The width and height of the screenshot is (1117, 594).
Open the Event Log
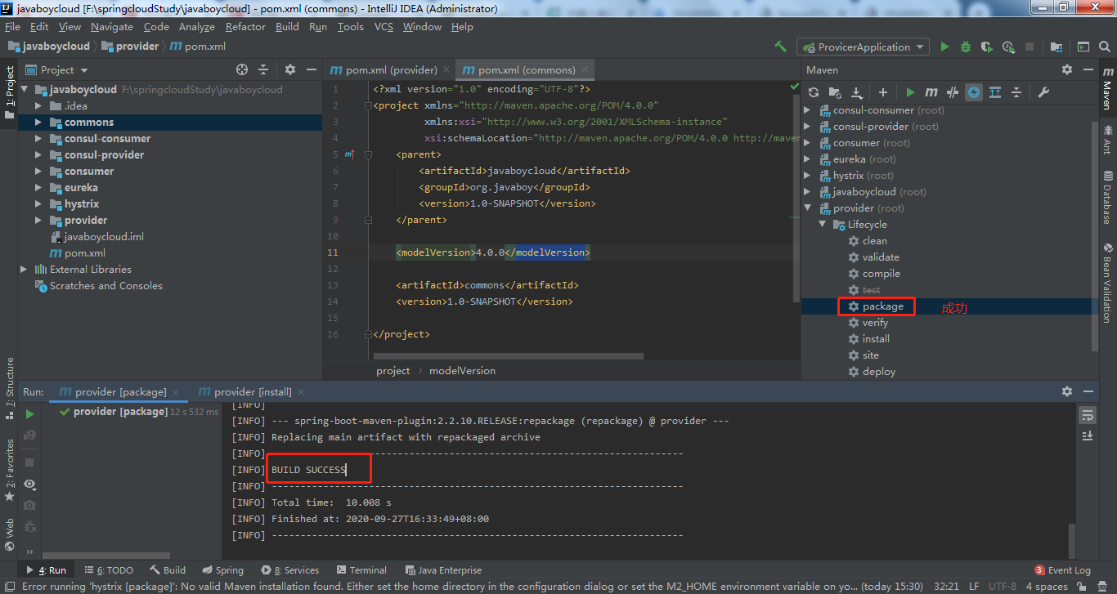[1063, 570]
